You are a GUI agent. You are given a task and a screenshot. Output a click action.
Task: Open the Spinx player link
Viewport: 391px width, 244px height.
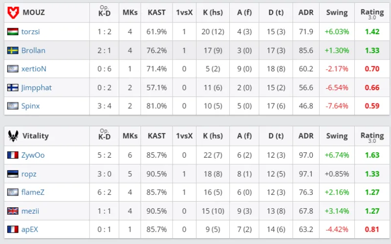(31, 106)
